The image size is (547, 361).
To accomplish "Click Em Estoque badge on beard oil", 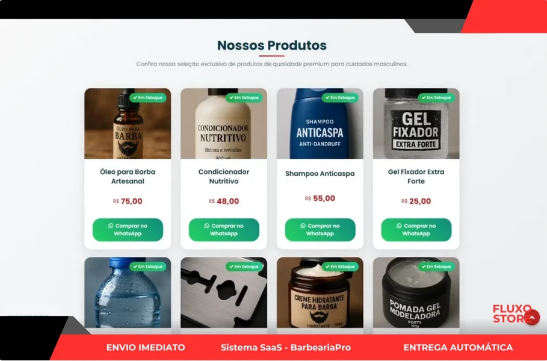I will click(148, 97).
